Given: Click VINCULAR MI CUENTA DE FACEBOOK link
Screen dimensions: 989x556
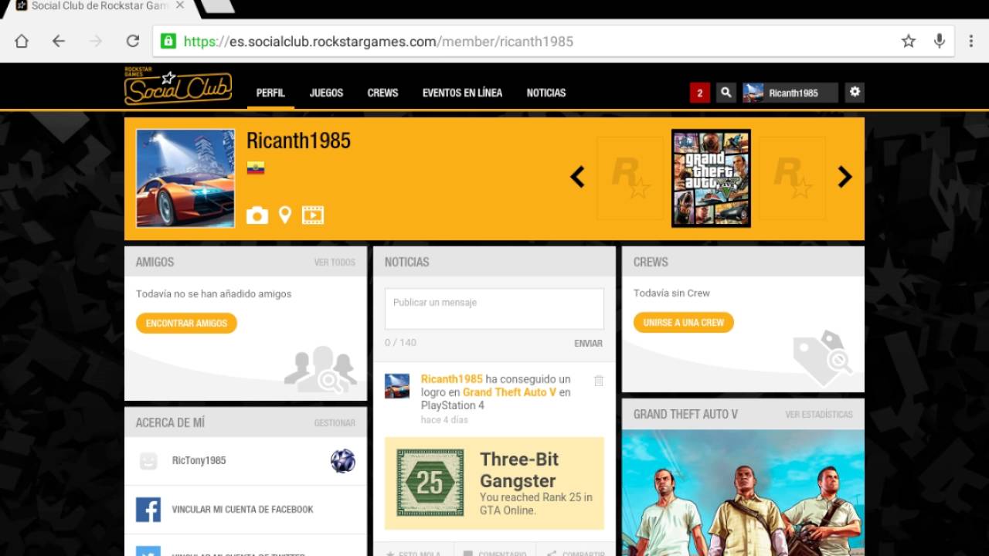Looking at the screenshot, I should [243, 510].
